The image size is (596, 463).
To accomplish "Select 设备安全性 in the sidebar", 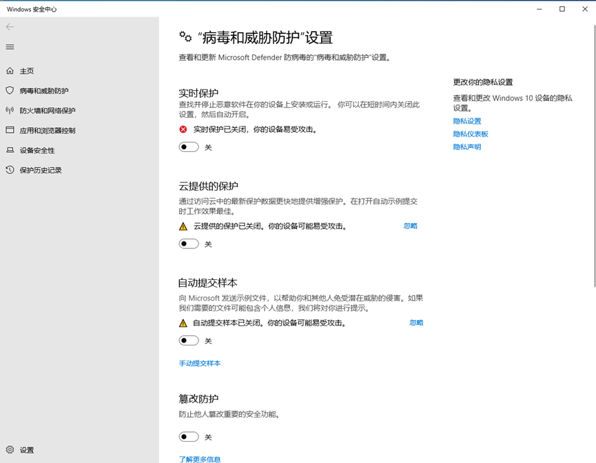I will (x=79, y=150).
